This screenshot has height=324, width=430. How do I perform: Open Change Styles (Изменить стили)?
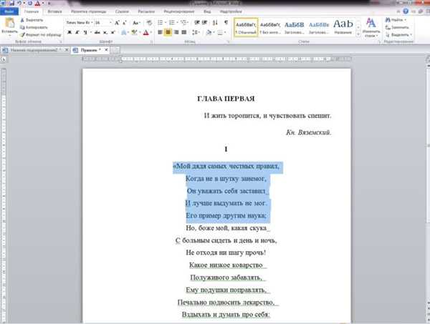click(371, 27)
